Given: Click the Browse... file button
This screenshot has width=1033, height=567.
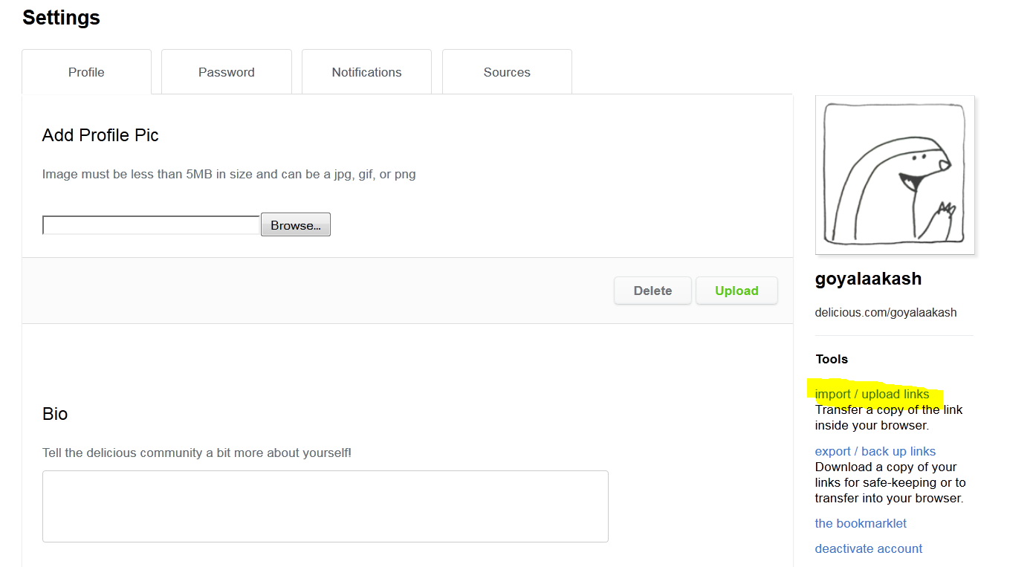Looking at the screenshot, I should coord(296,225).
